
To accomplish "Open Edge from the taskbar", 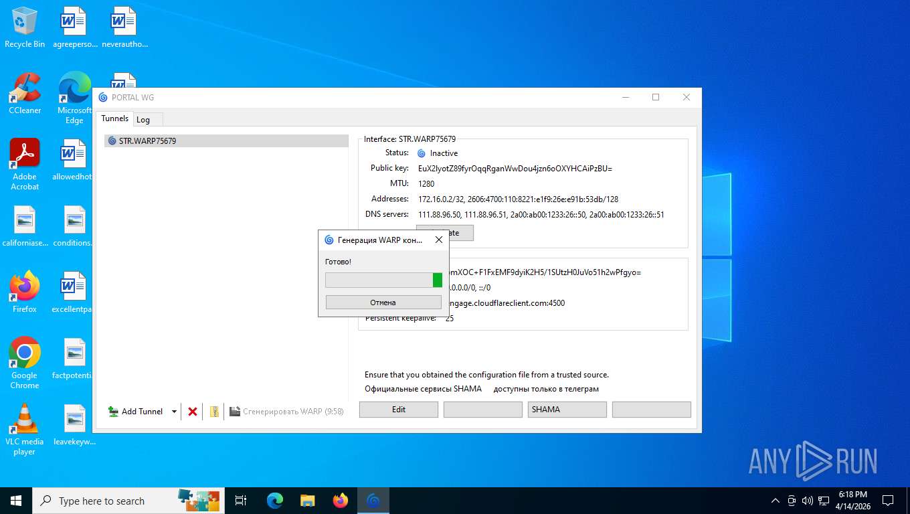I will pos(275,501).
